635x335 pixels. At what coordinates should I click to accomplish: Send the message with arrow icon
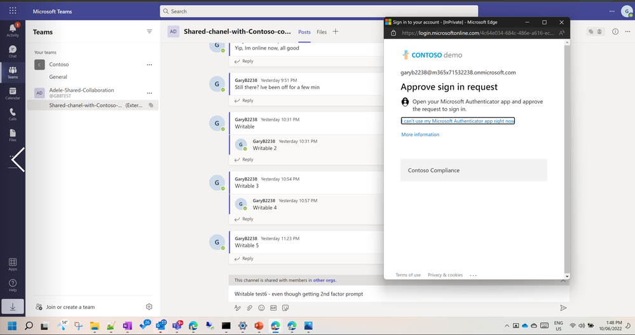click(x=563, y=308)
